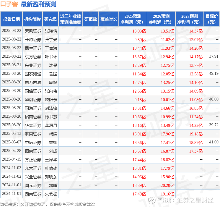Viewport: 220px width, 207px height.
Task: Click analyst name 刘成
Action: pyautogui.click(x=53, y=151)
